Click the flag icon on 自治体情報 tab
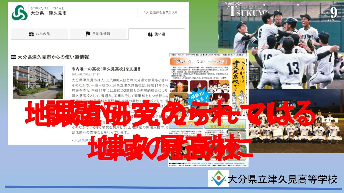The image size is (344, 193). [88, 34]
